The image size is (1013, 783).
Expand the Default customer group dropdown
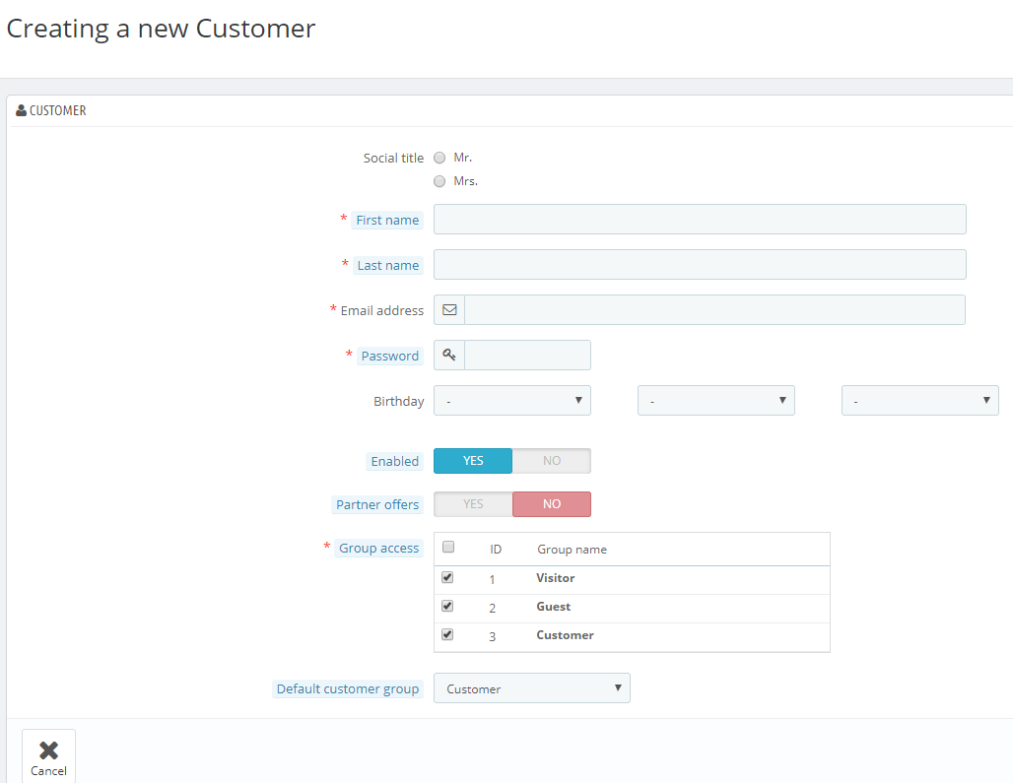[532, 688]
